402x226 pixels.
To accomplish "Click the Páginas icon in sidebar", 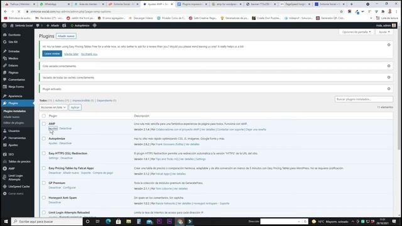I will pos(5,73).
